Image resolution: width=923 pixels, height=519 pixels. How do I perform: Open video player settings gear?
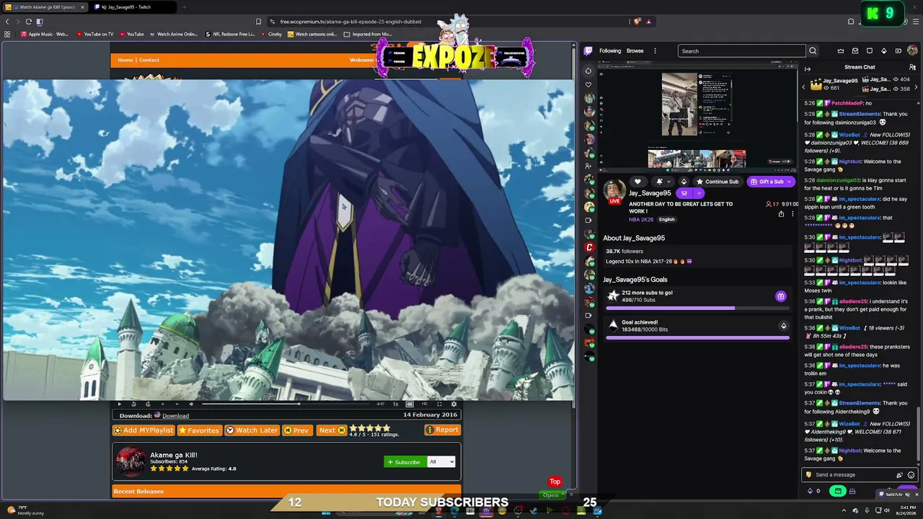tap(454, 404)
